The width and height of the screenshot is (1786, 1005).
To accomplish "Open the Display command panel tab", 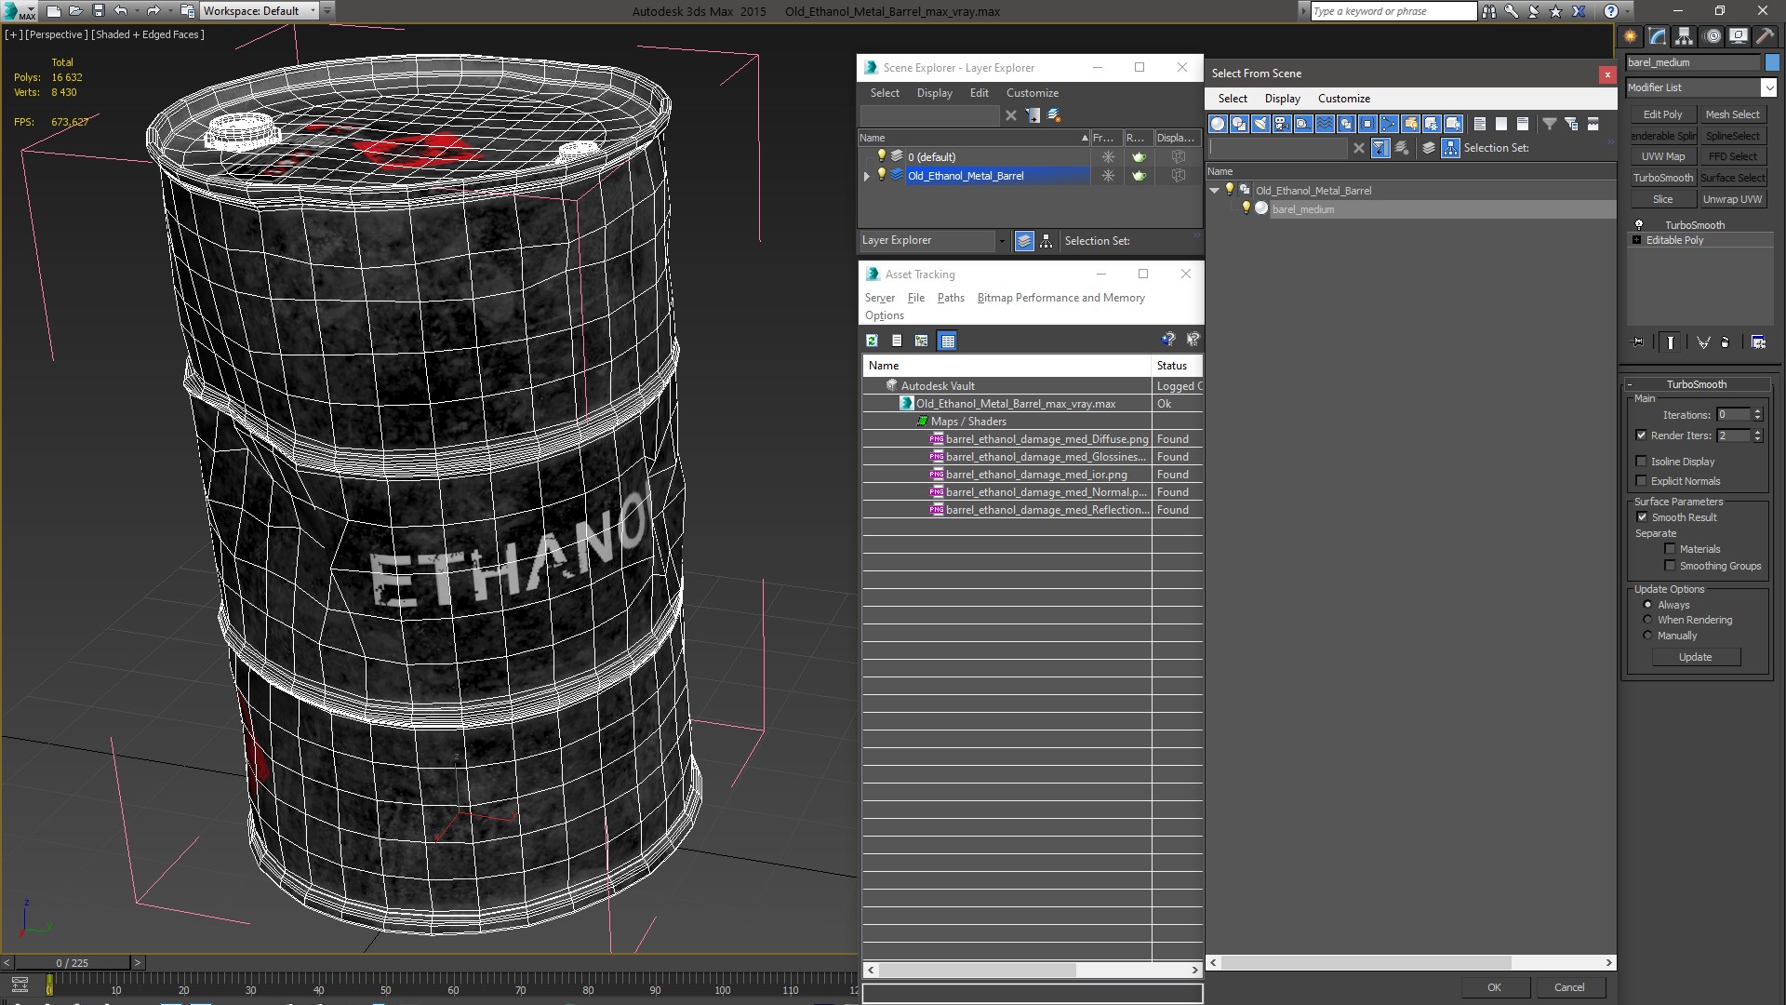I will click(1739, 36).
